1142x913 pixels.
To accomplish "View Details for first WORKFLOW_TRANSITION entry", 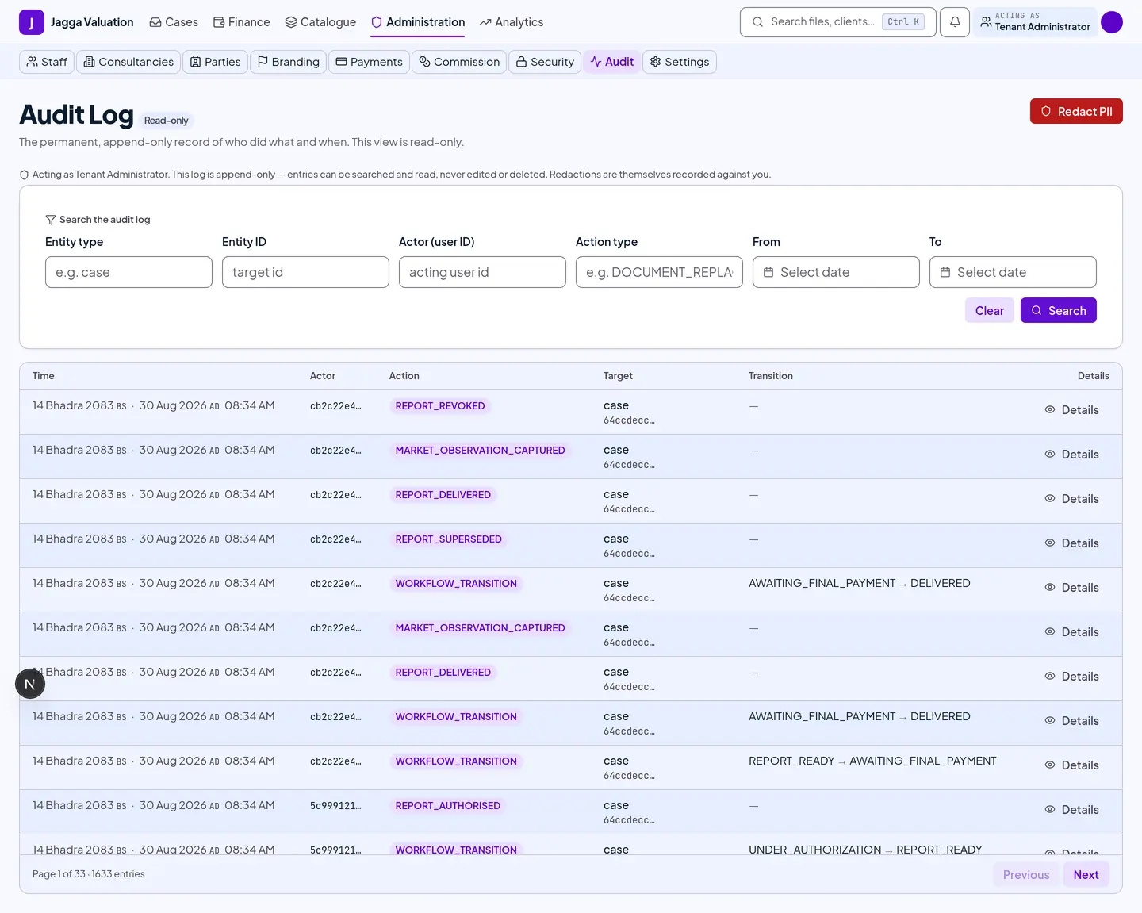I will (1071, 588).
